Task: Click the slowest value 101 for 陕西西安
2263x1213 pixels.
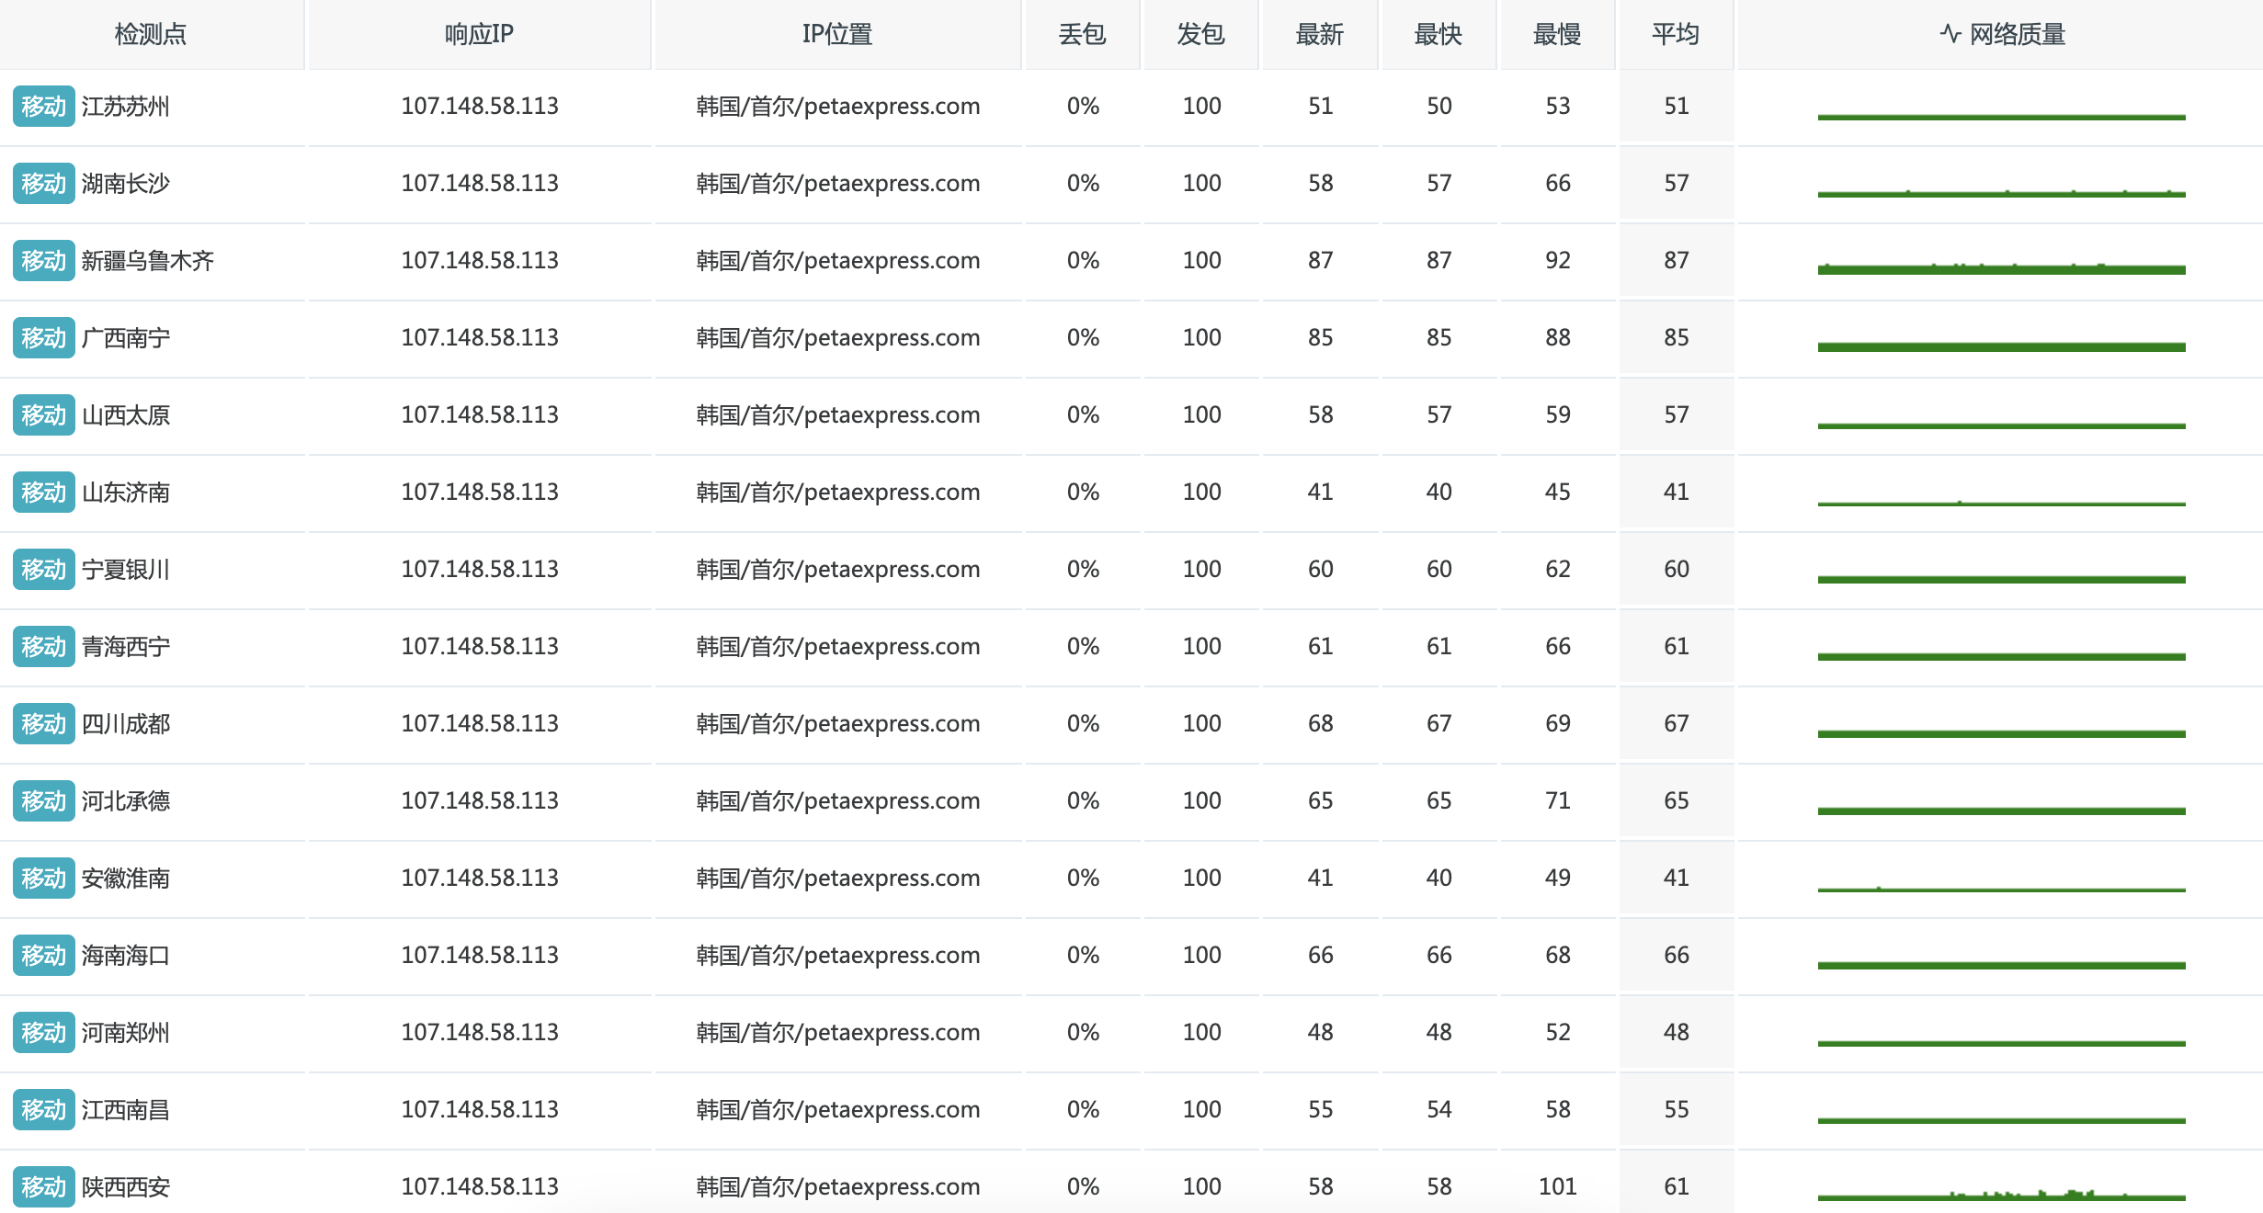Action: pyautogui.click(x=1558, y=1186)
